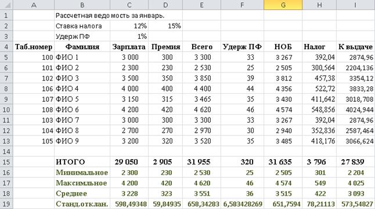The image size is (375, 209).
Task: Select payout cell 3066,624
Action: tap(356, 141)
